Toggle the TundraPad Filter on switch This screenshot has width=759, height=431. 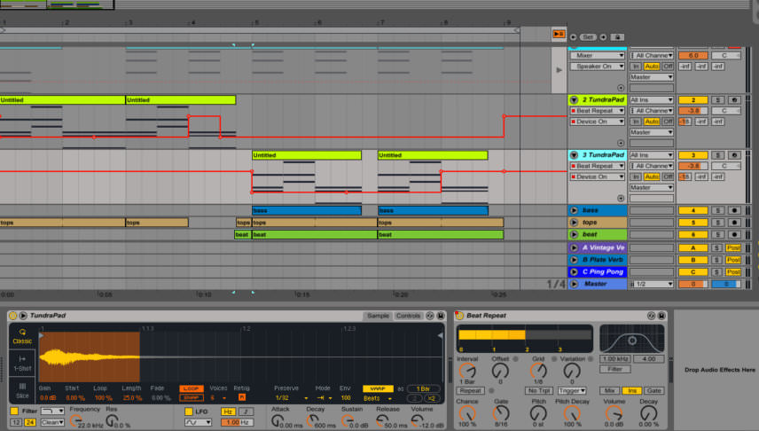14,411
